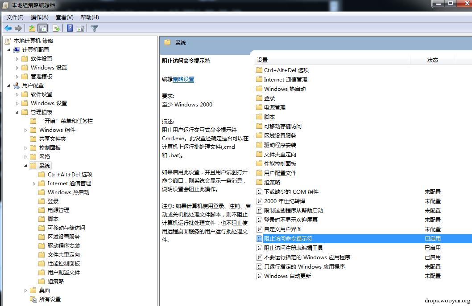Click the Filter toolbar icon
Viewport: 472px width, 306px height.
click(x=94, y=28)
